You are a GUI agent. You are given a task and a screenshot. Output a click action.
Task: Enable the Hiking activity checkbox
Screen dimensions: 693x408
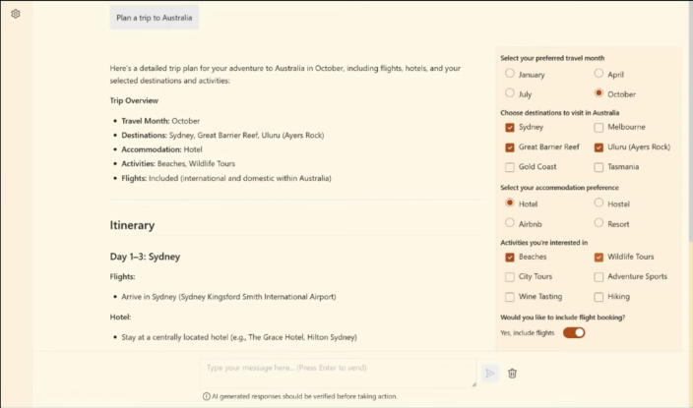pos(599,297)
